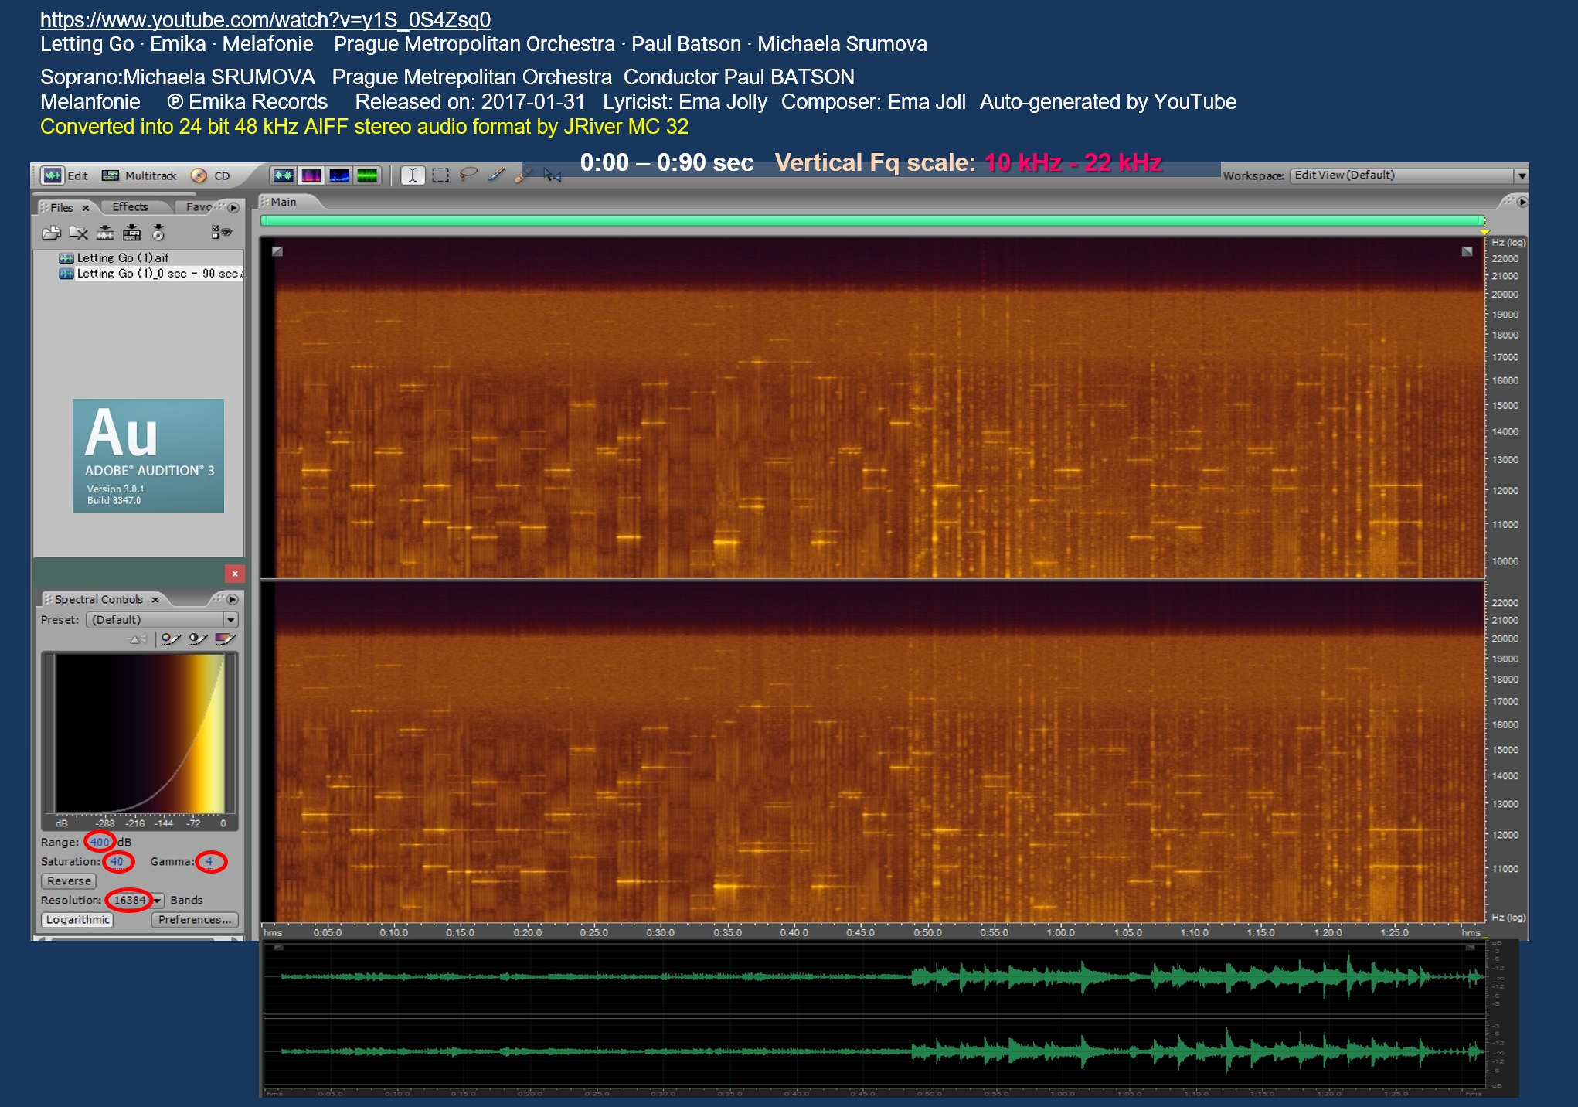Open Spectral Controls panel menu arrow
Viewport: 1578px width, 1107px height.
233,599
